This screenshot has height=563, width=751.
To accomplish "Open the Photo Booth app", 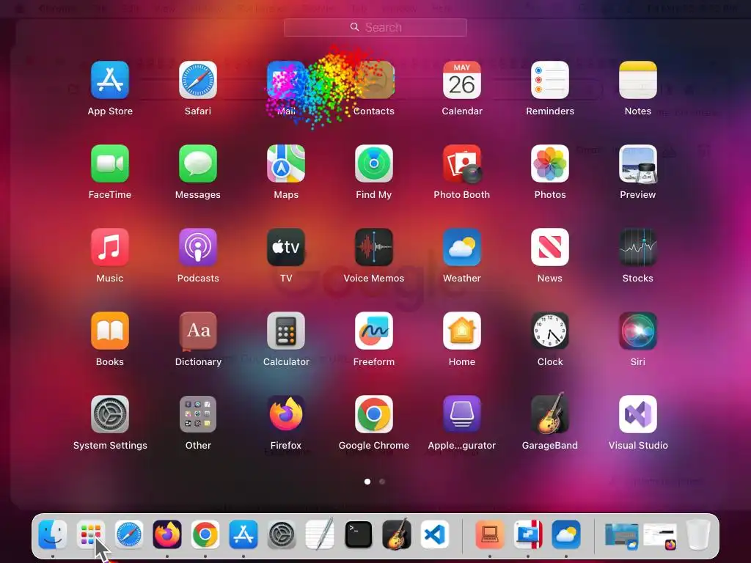I will (x=462, y=163).
